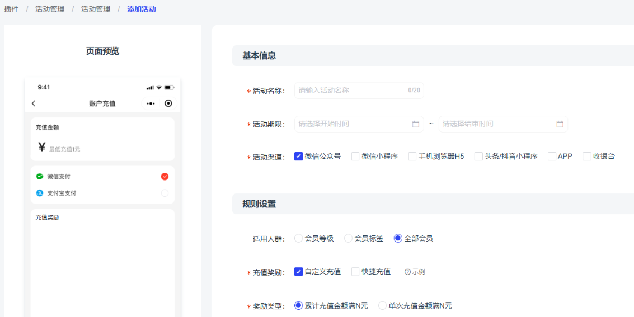
Task: Click the green WeChat Pay icon
Action: [x=40, y=177]
